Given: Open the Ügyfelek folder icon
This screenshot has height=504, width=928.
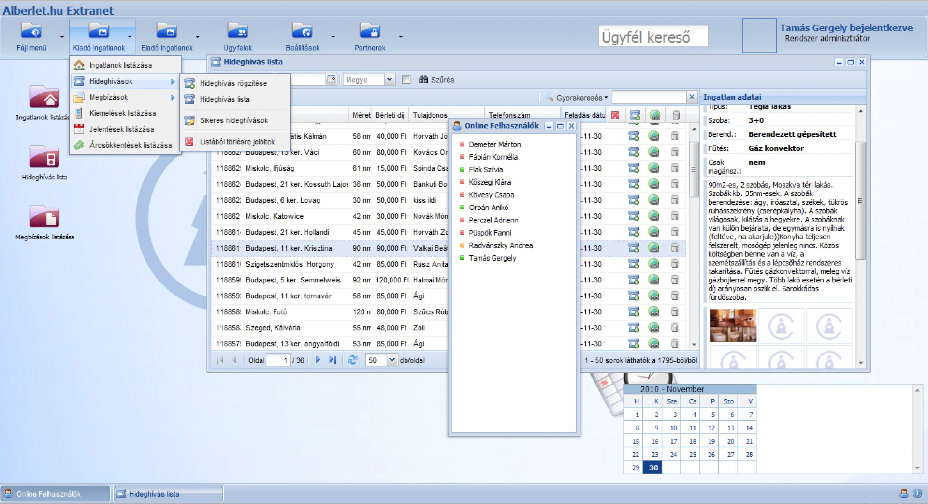Looking at the screenshot, I should pyautogui.click(x=238, y=32).
